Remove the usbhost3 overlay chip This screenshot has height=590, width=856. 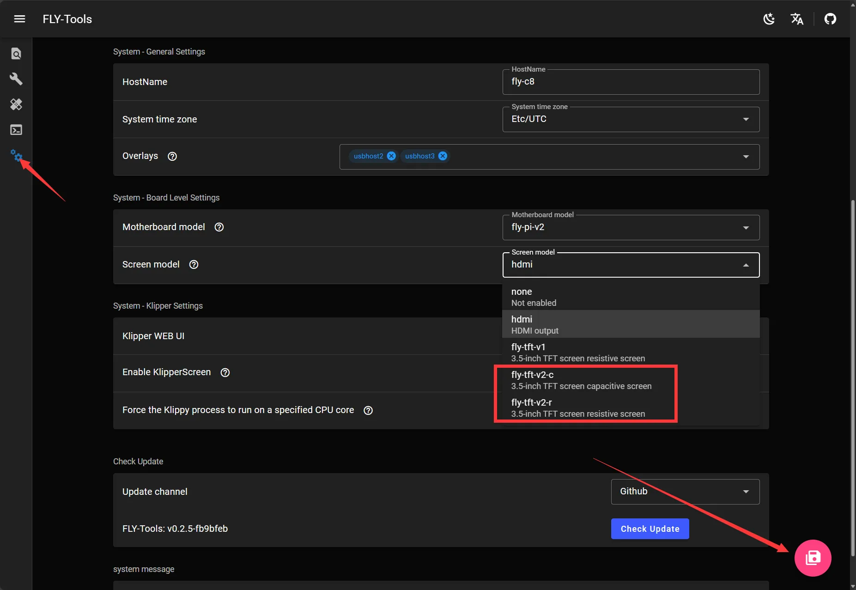[x=443, y=156]
